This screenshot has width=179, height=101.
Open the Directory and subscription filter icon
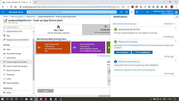pos(127,12)
